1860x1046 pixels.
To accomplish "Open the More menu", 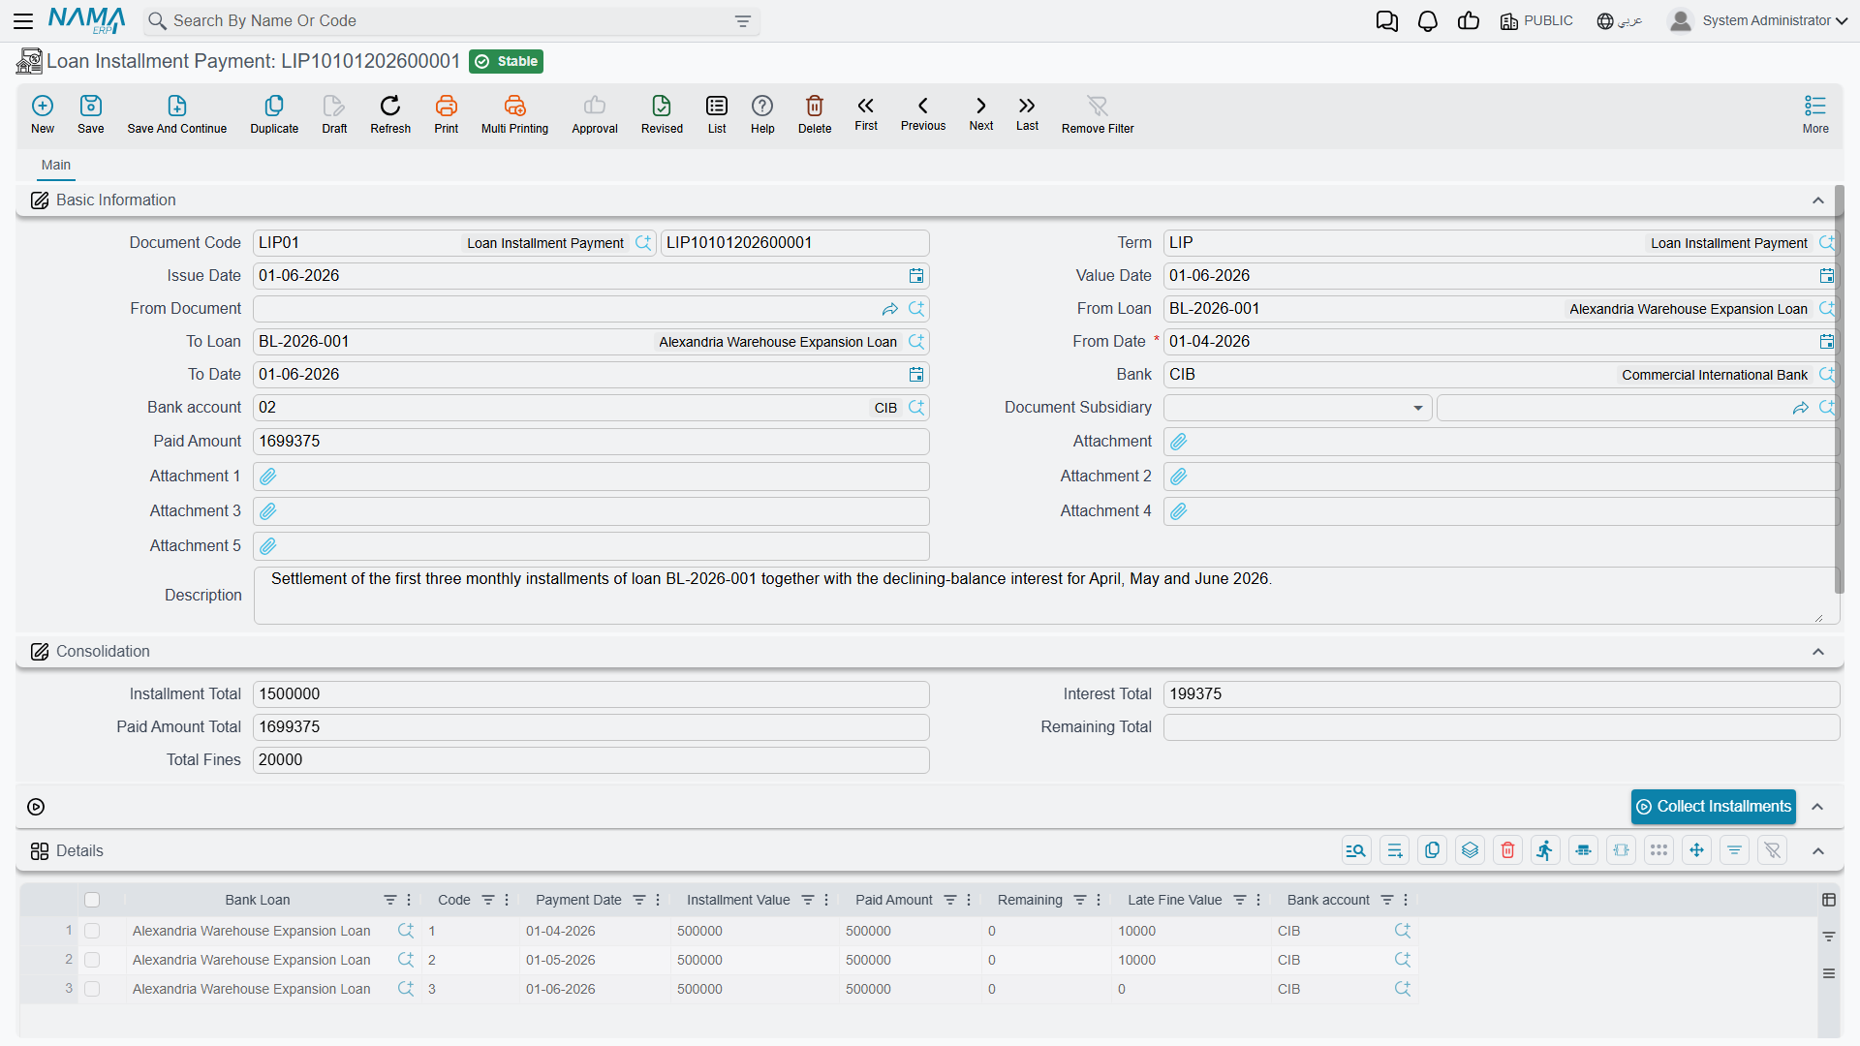I will click(1815, 113).
